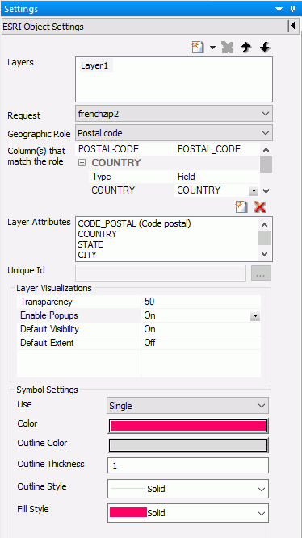Toggle Enable Popups dropdown arrow

click(255, 315)
